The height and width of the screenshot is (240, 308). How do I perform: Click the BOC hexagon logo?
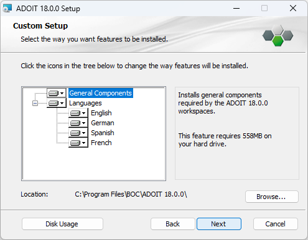278,35
